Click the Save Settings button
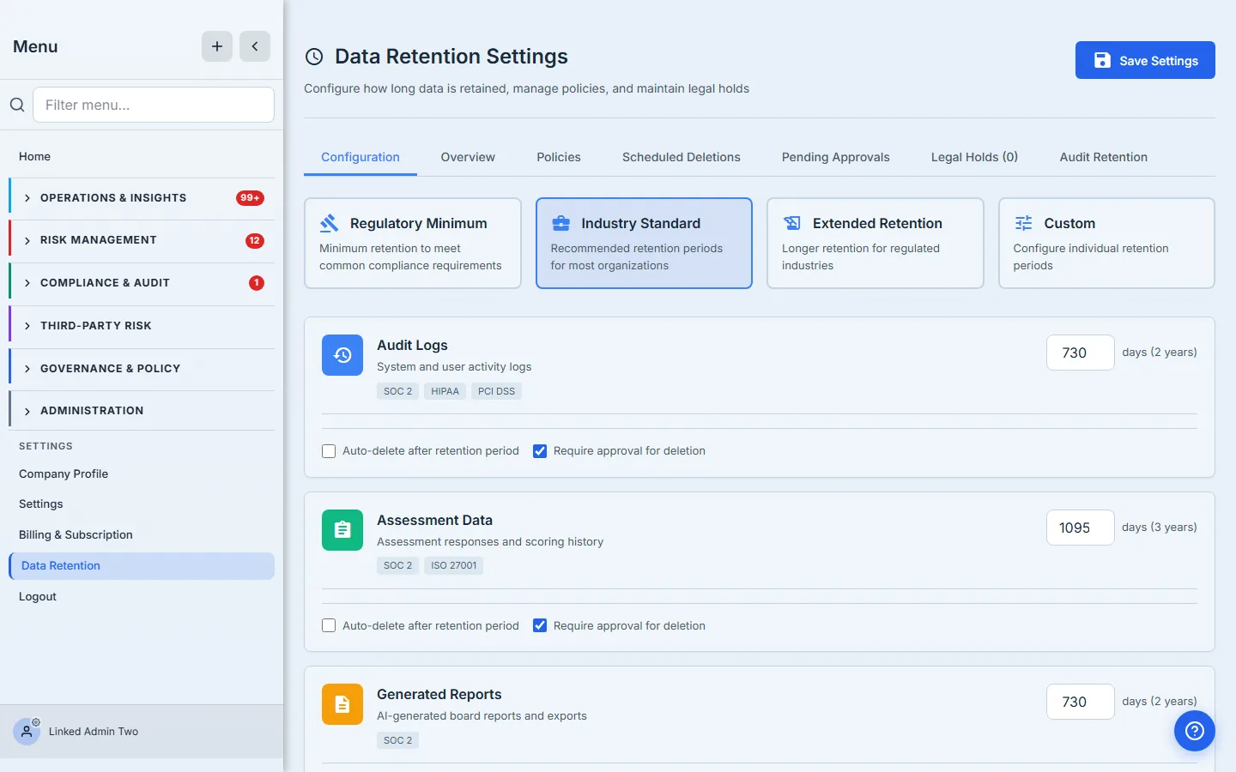The image size is (1236, 772). click(x=1145, y=60)
